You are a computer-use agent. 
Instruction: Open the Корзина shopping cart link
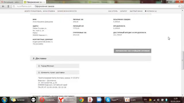(x=151, y=11)
